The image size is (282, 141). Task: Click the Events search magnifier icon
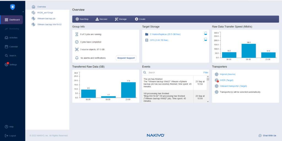(145, 73)
